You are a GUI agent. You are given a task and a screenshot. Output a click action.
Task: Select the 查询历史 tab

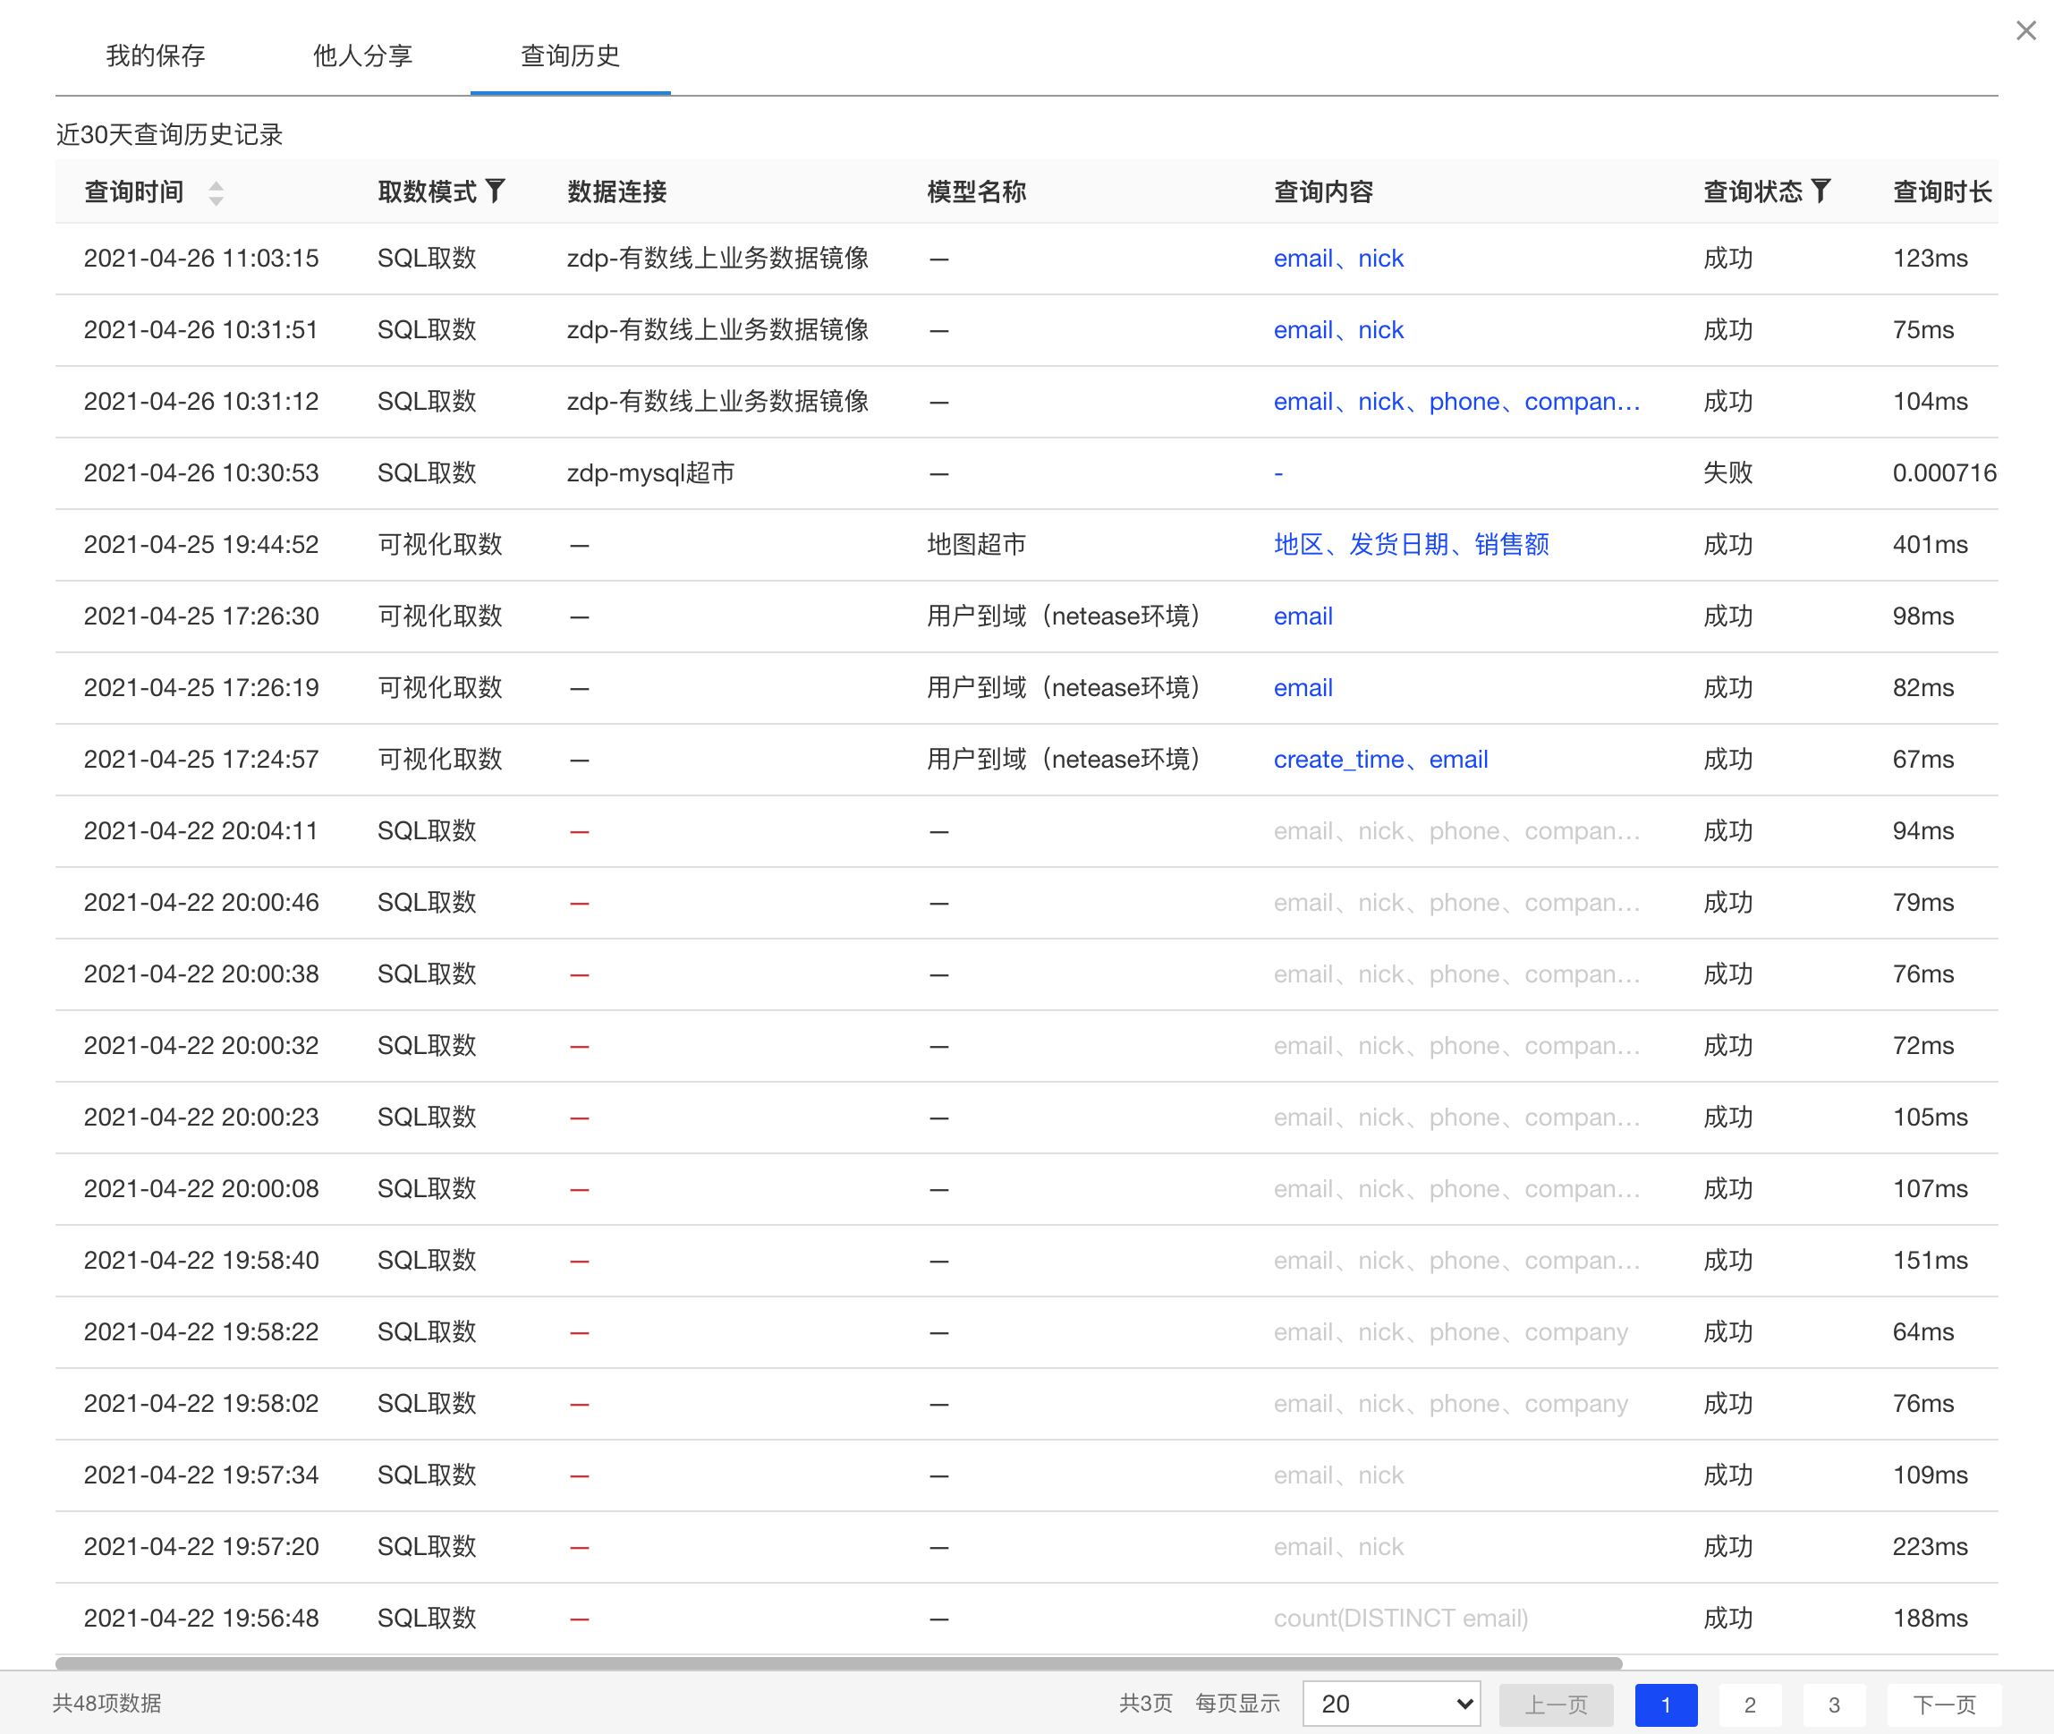click(x=570, y=56)
